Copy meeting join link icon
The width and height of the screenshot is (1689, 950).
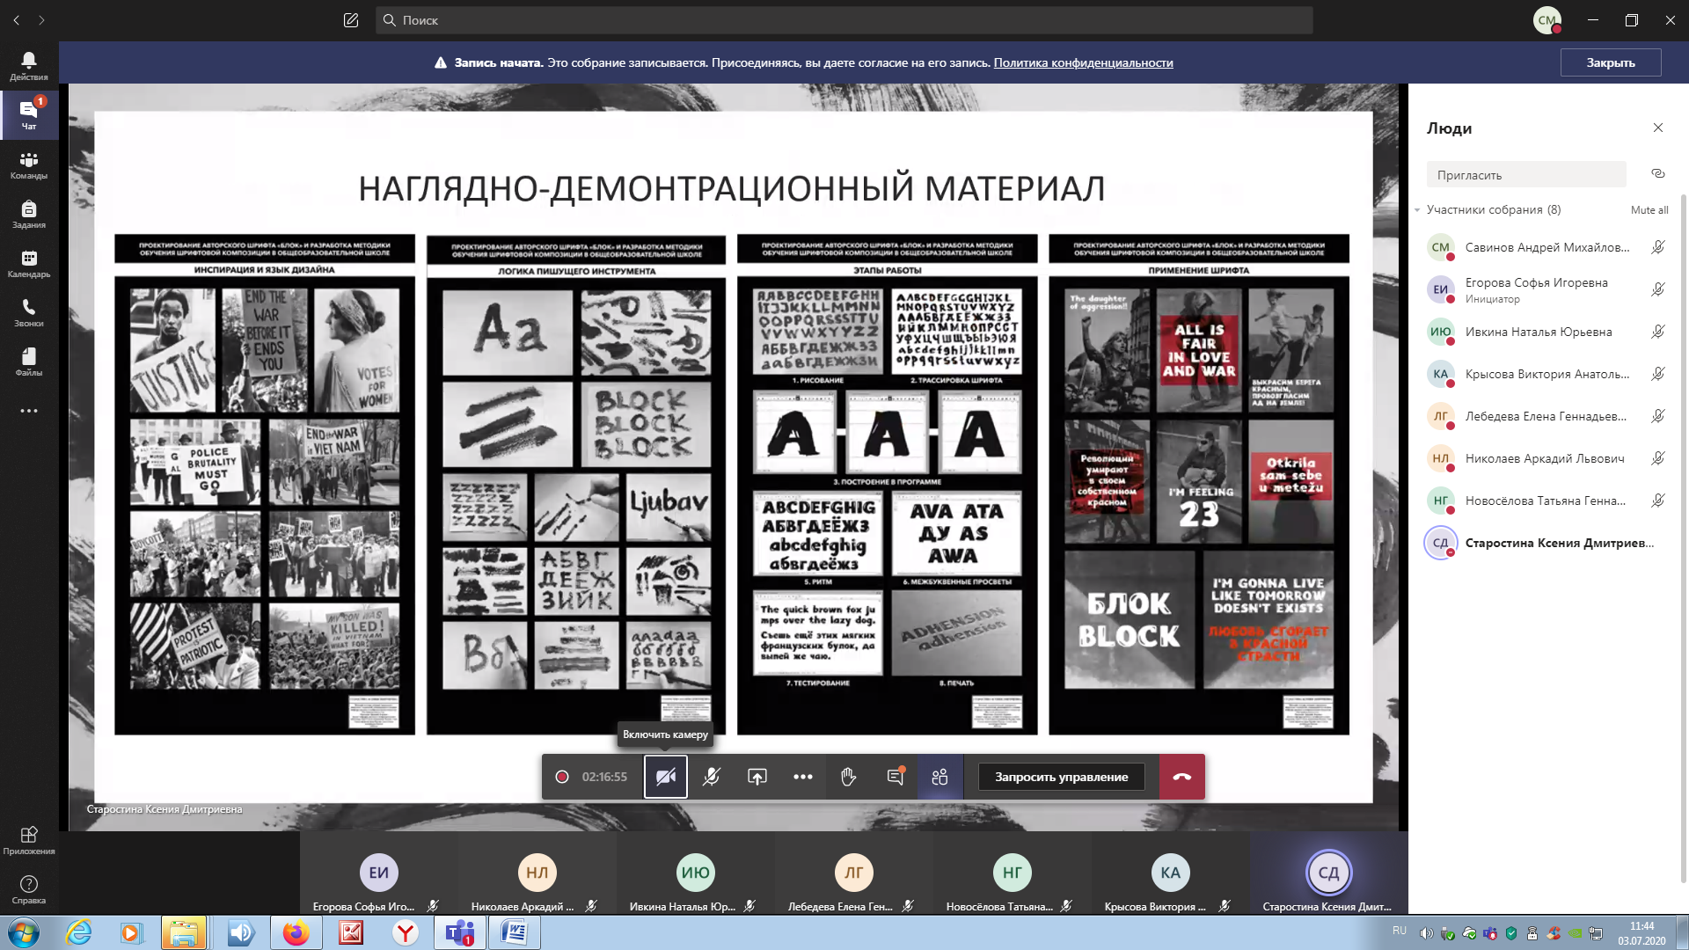tap(1658, 173)
